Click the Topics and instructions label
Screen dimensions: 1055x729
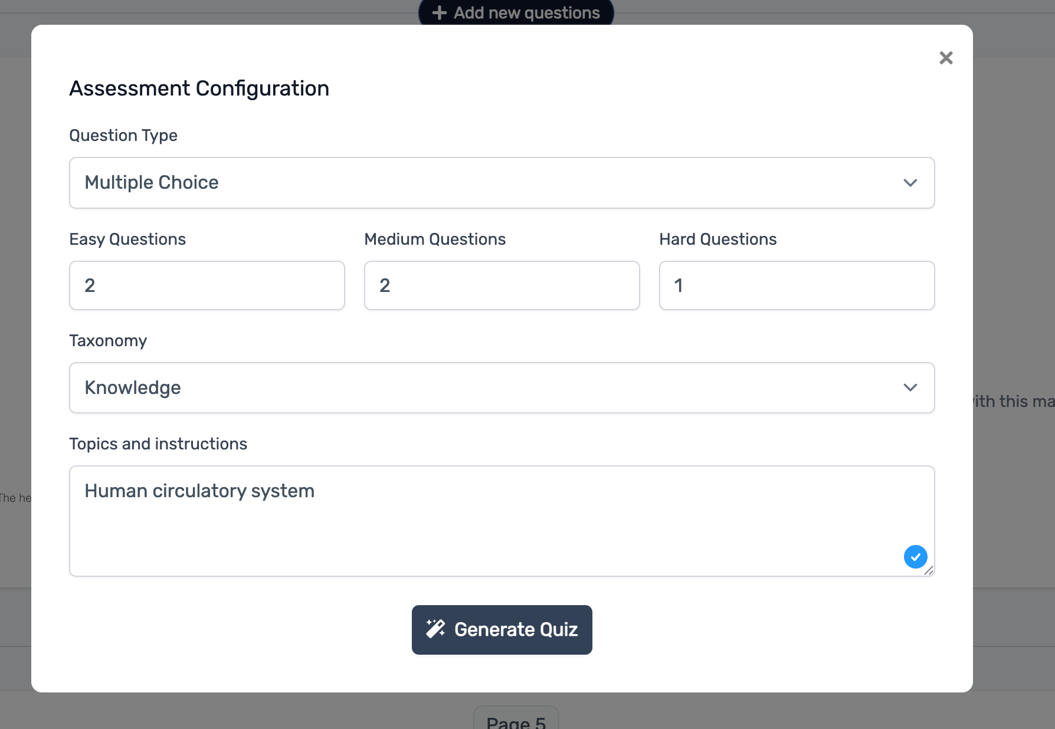[x=158, y=444]
